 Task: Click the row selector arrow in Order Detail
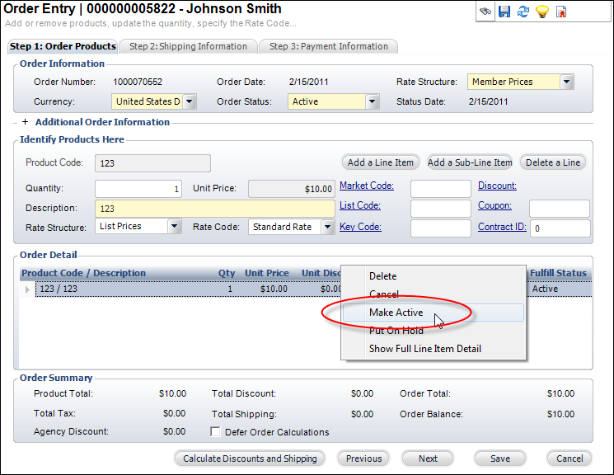pos(27,289)
